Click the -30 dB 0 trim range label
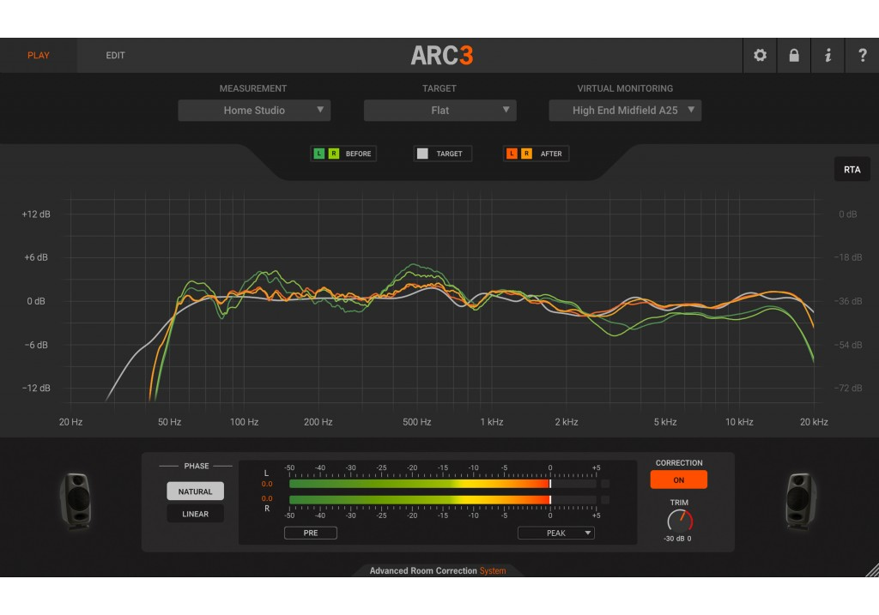Viewport: 879px width, 615px height. tap(677, 539)
